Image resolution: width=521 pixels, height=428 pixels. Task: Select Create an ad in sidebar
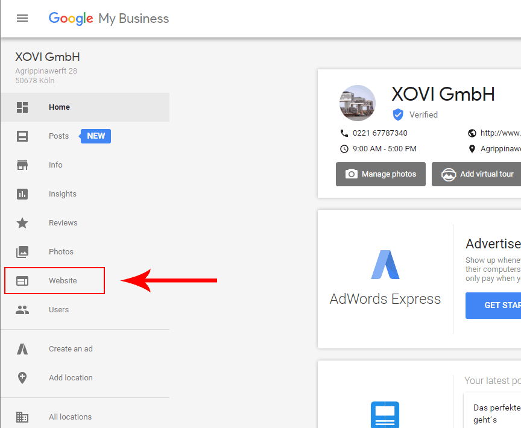[x=85, y=349]
